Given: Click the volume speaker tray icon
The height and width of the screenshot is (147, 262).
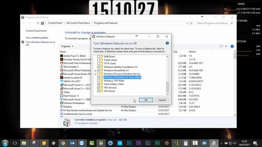Looking at the screenshot, I should 235,143.
